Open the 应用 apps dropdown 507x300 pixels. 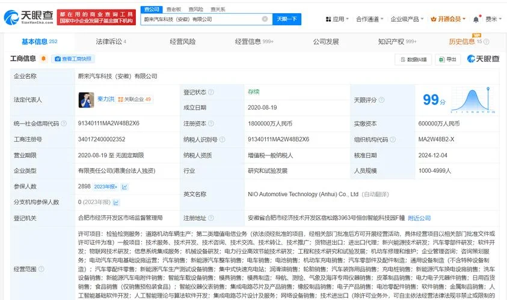(337, 19)
